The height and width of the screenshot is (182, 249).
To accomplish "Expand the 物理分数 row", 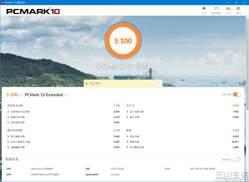I will point(127,142).
